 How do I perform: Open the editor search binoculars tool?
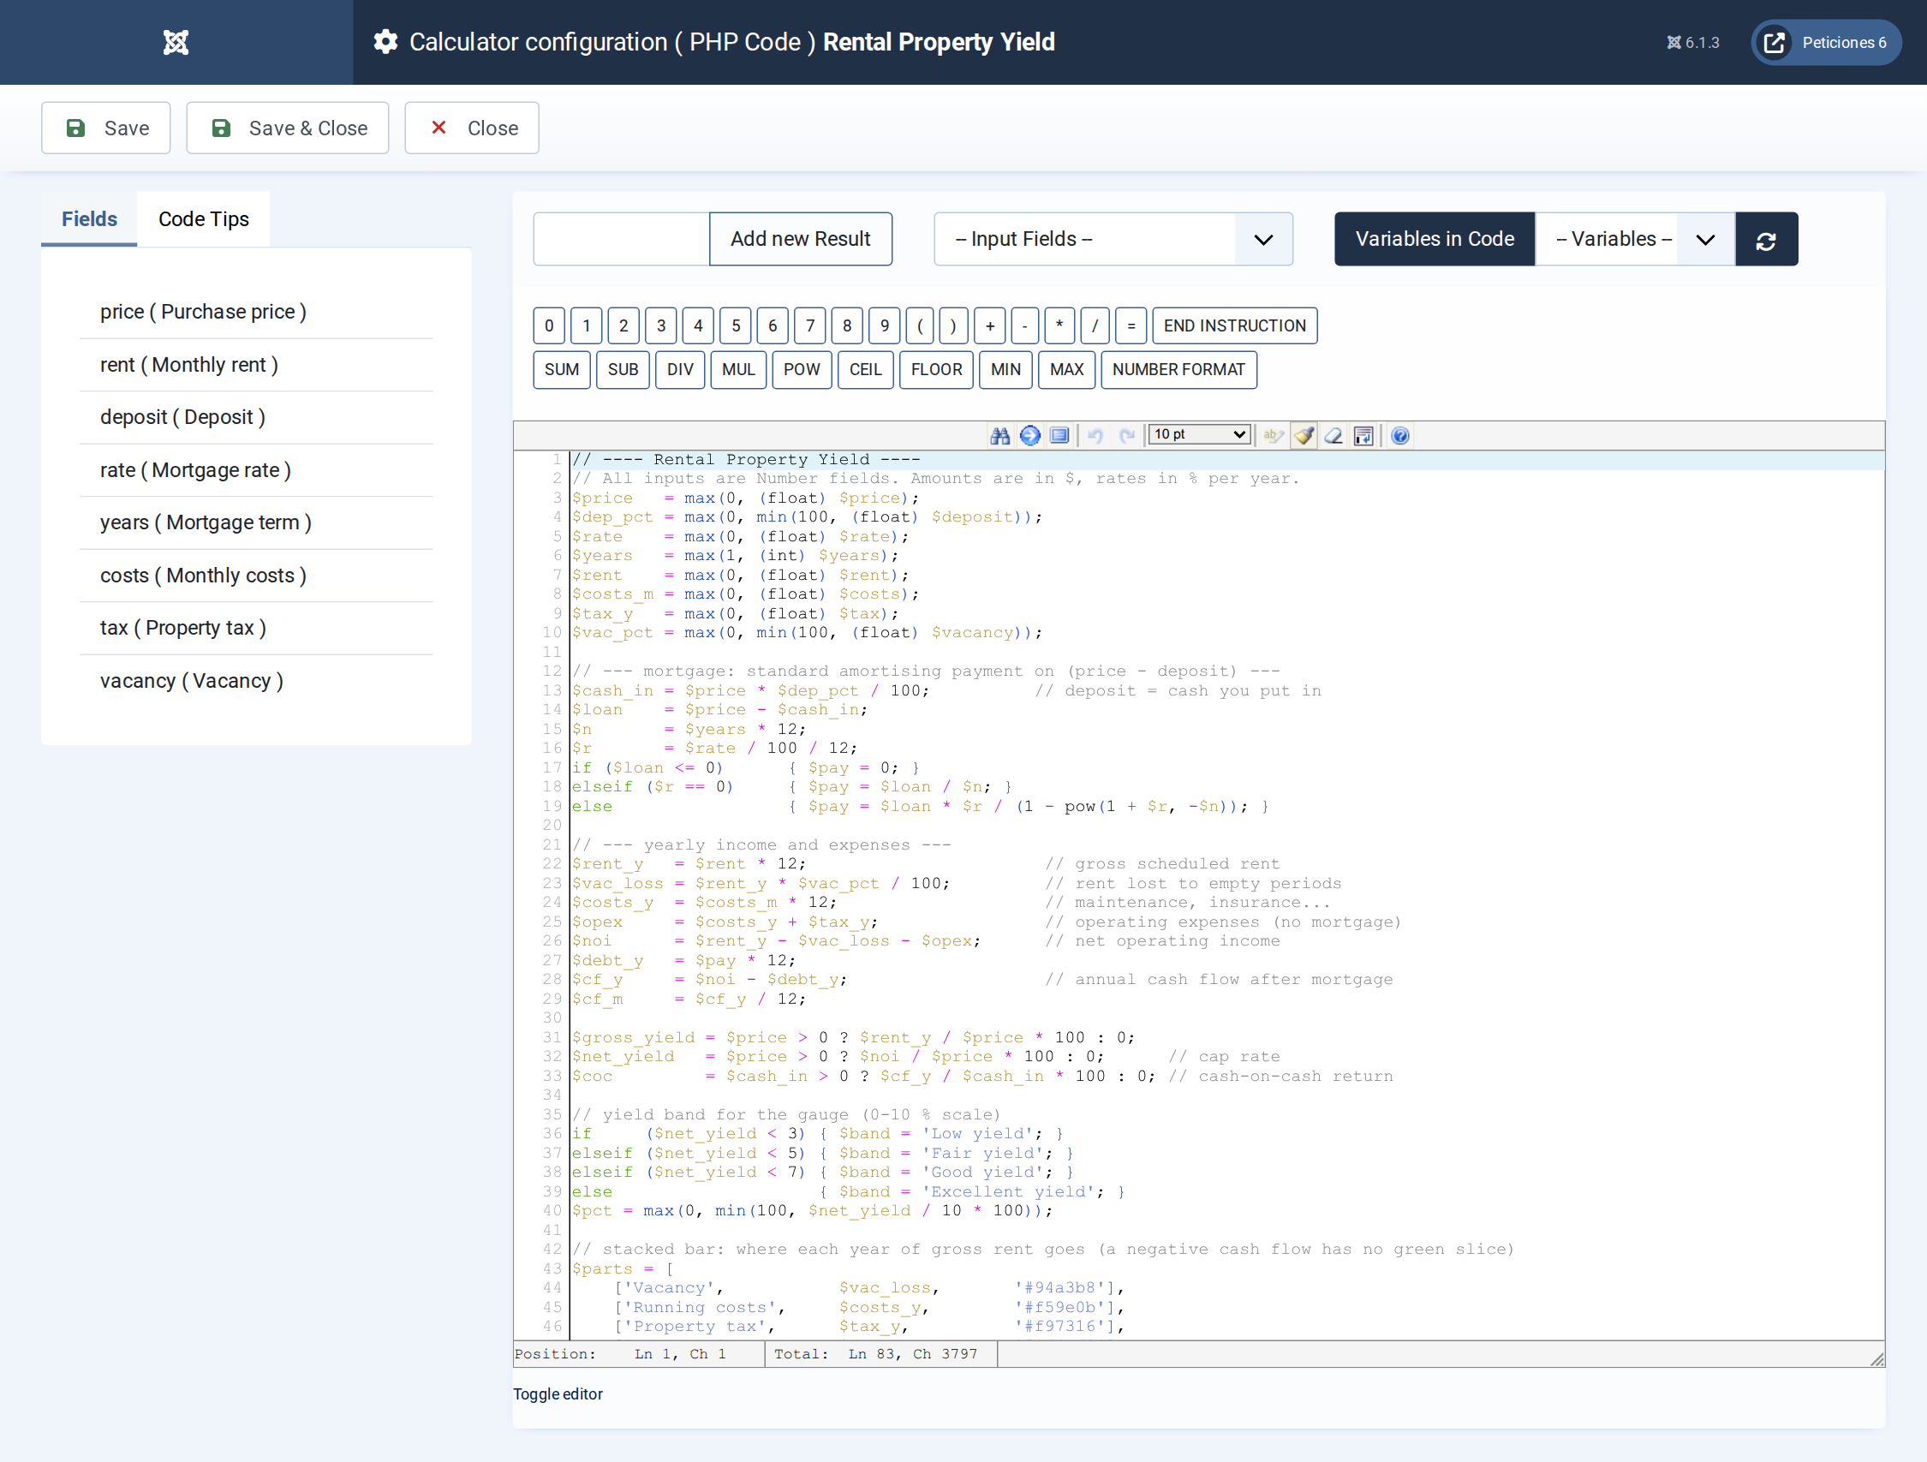(1000, 435)
